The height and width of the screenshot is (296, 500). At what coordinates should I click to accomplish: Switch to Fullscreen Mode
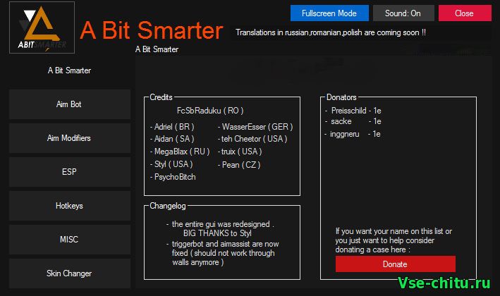click(329, 13)
